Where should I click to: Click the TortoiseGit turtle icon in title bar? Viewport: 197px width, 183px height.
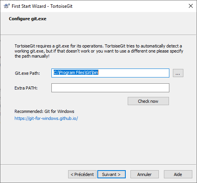coord(7,6)
